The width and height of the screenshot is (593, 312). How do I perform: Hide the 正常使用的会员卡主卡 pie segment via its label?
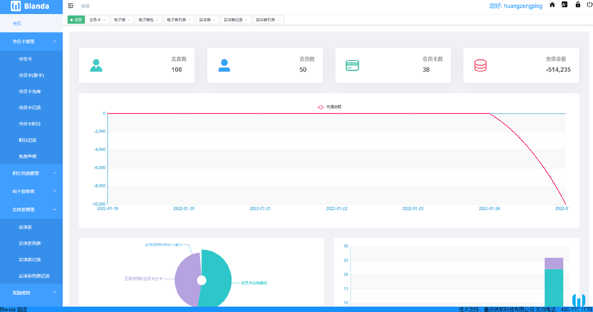[x=143, y=278]
